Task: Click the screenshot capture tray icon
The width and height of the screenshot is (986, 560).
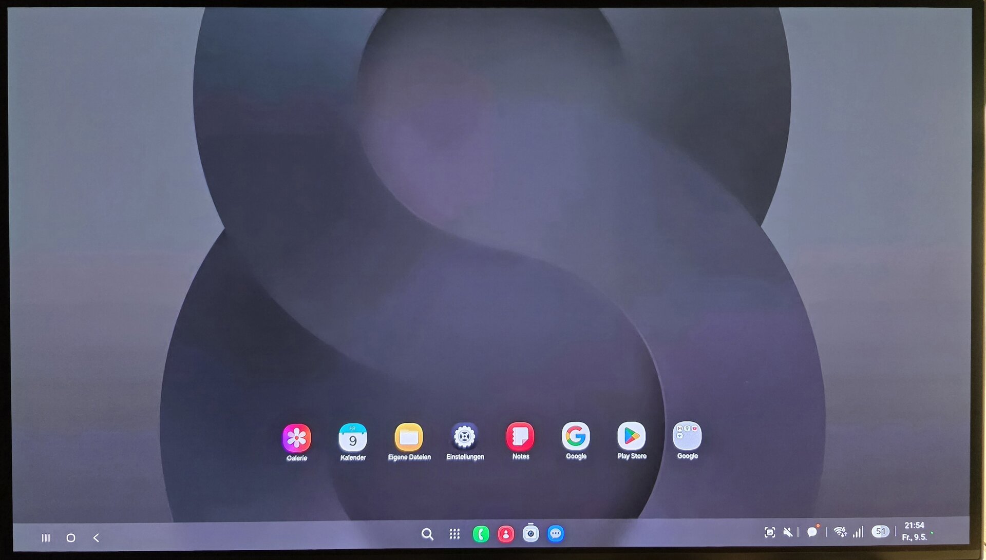Action: [x=769, y=532]
